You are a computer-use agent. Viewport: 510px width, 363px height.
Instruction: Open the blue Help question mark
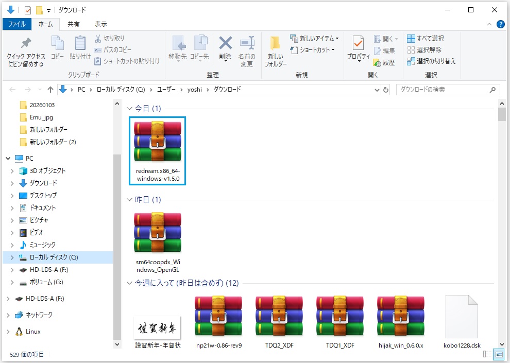[x=501, y=24]
